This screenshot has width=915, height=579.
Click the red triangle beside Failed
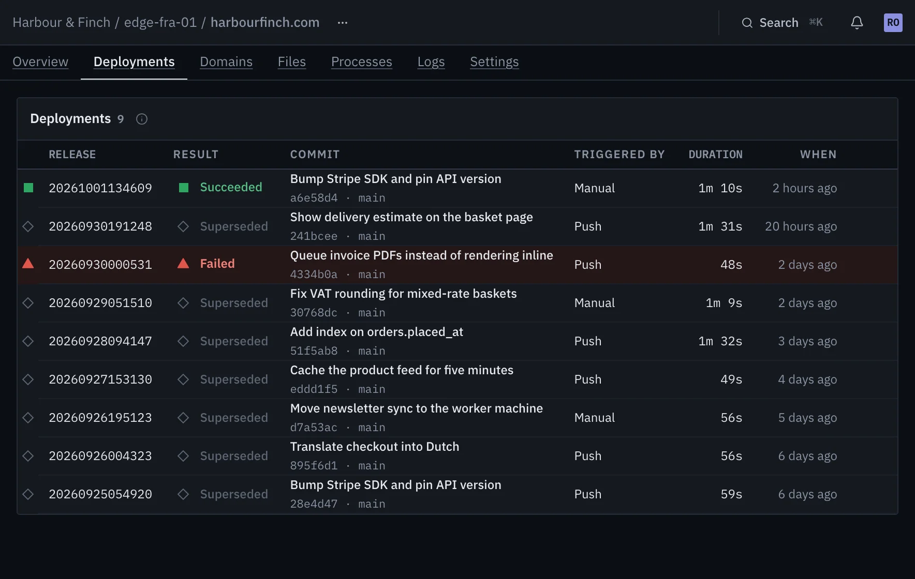coord(183,264)
